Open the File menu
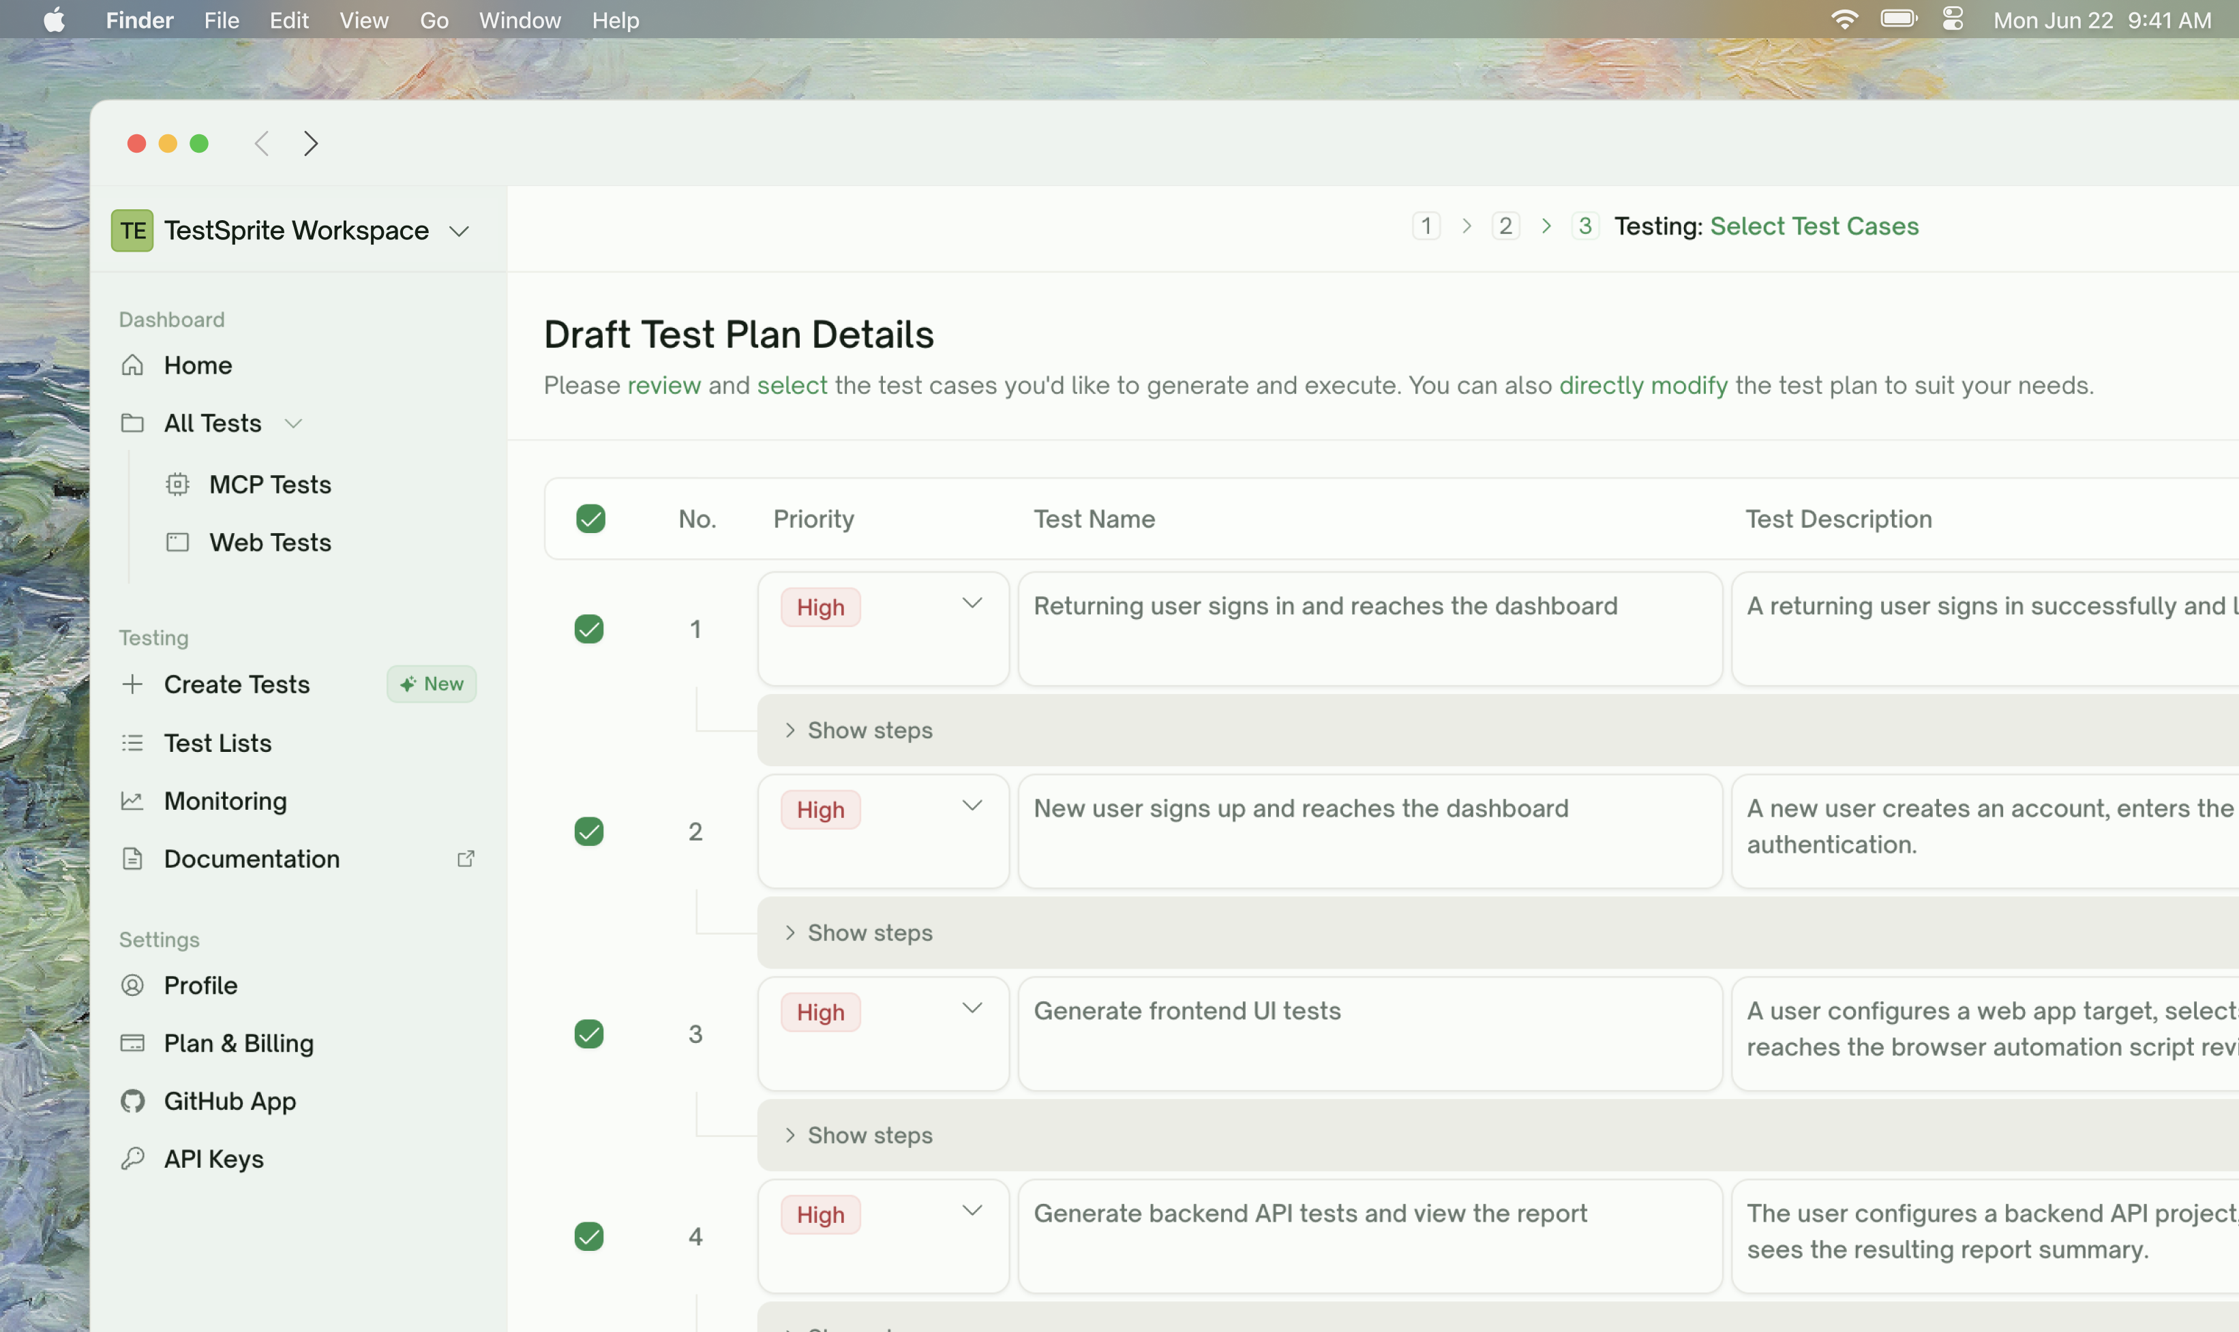The height and width of the screenshot is (1332, 2239). pyautogui.click(x=222, y=20)
